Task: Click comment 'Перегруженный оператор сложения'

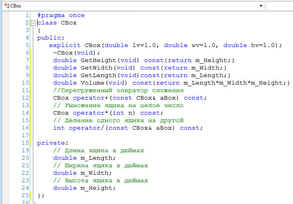Action: tap(122, 90)
